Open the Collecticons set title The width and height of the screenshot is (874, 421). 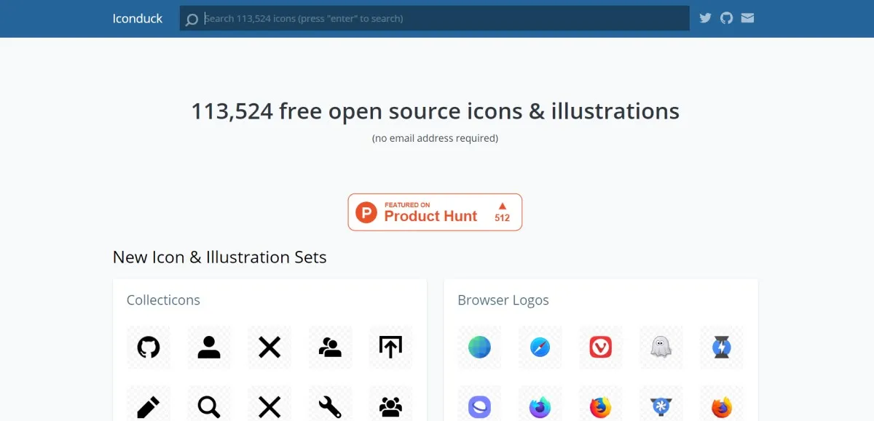pos(163,300)
